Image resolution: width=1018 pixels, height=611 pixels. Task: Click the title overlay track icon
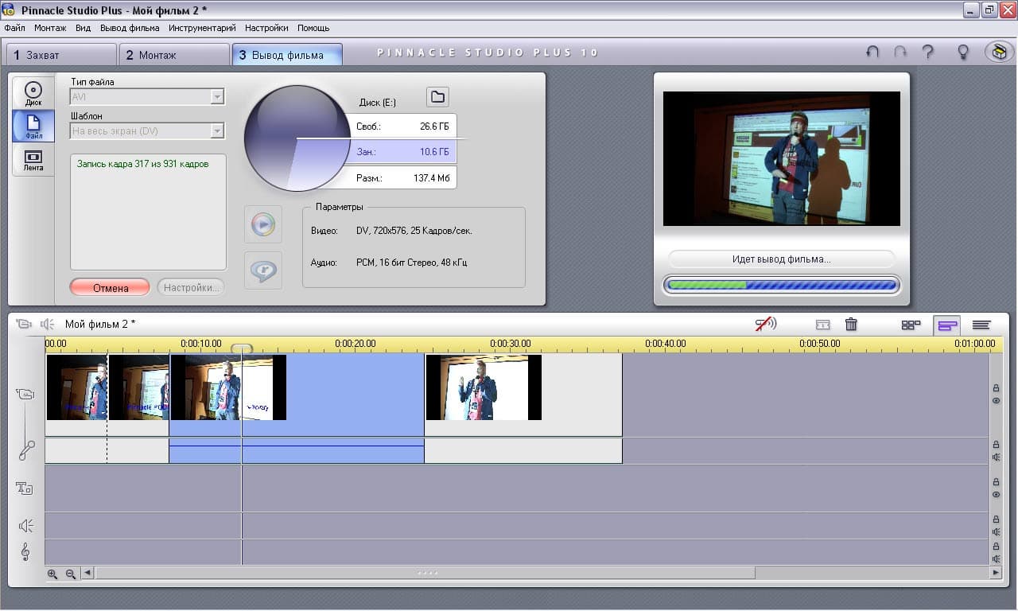coord(25,488)
